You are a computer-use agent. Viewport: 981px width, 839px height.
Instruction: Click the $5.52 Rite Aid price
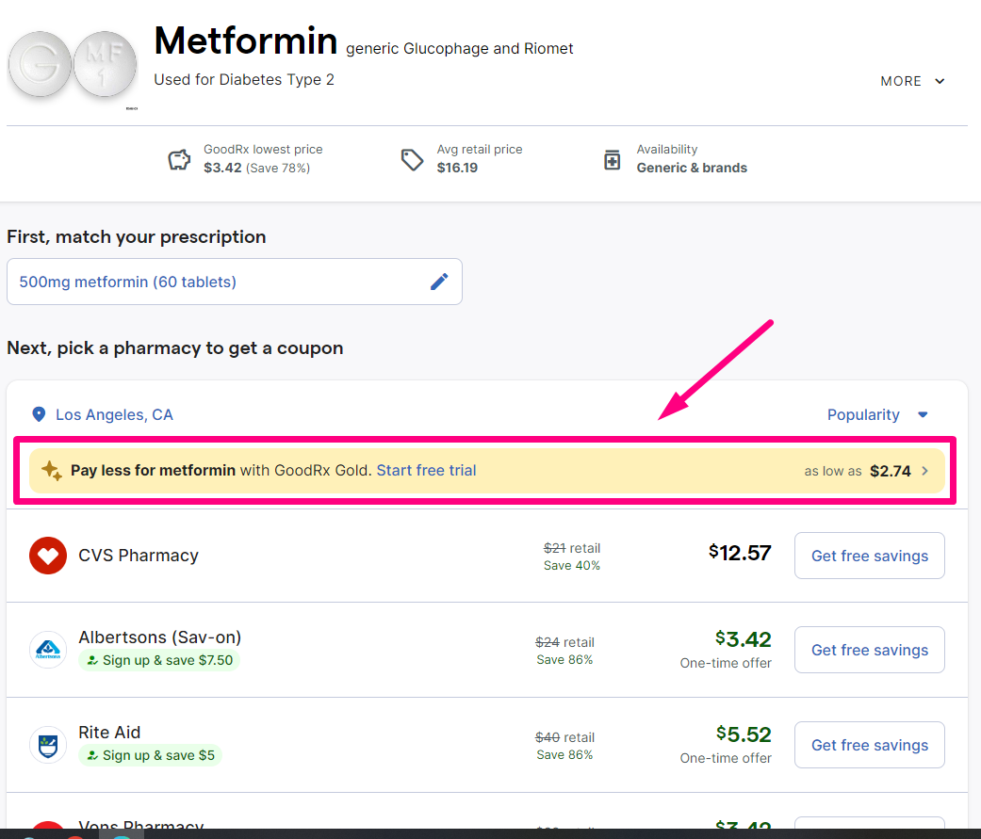tap(744, 734)
